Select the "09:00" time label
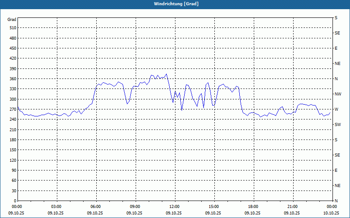Image resolution: width=350 pixels, height=218 pixels. pos(136,207)
